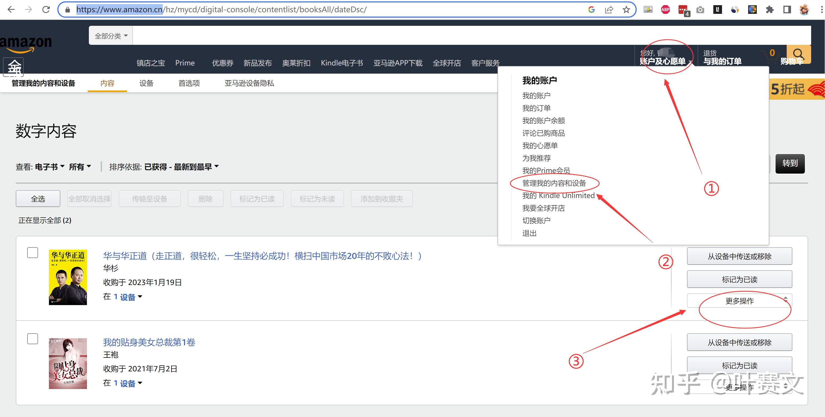Click the 华与华正道 book cover thumbnail

(x=68, y=277)
